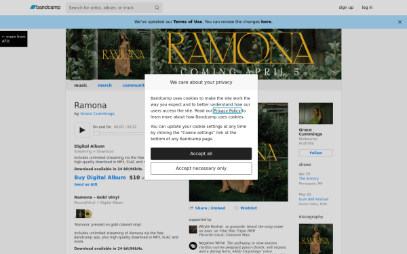Click the 'Download available in 24-bit/96kHz.' text under Digital Album

[109, 169]
